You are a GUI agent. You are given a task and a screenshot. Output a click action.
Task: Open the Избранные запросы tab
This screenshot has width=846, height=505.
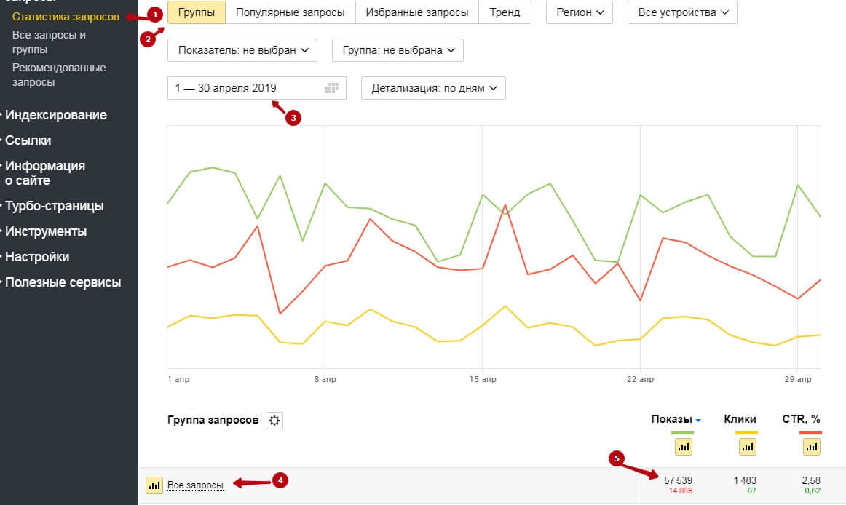pyautogui.click(x=417, y=12)
